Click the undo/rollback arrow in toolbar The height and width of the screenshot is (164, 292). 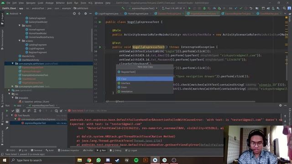tap(251, 8)
